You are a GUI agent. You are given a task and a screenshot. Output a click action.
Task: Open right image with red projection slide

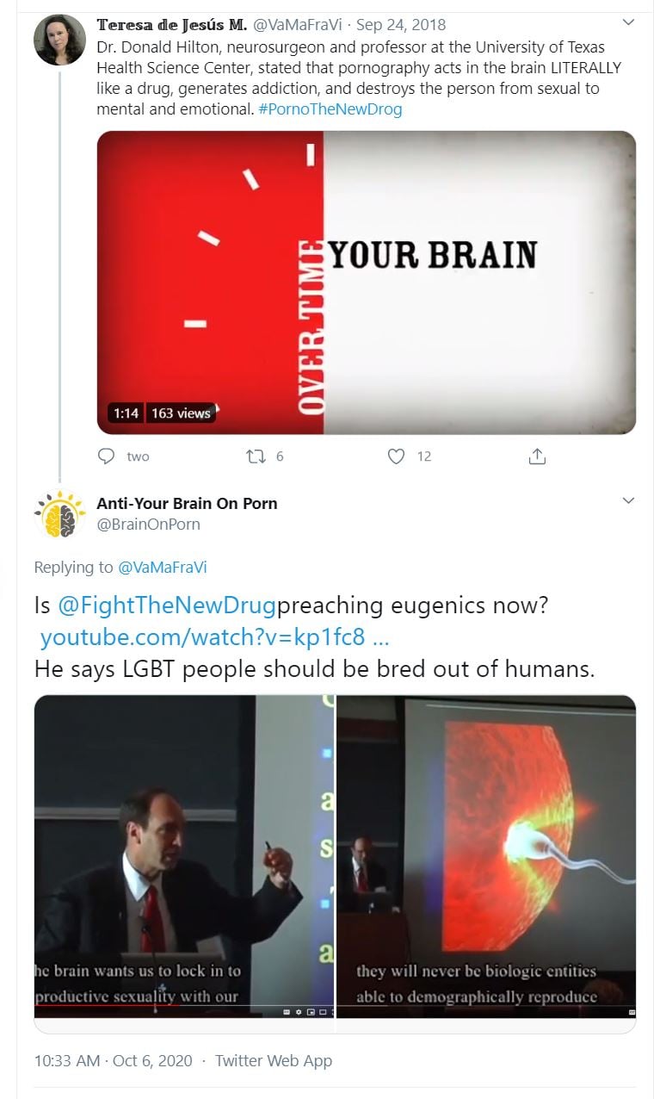click(x=486, y=856)
